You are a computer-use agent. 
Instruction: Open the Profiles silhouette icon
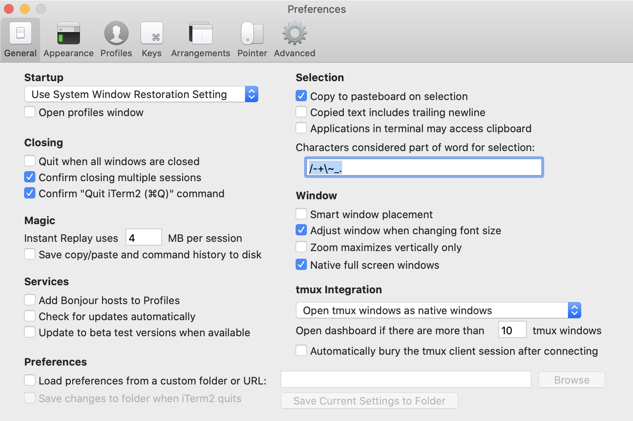point(116,33)
